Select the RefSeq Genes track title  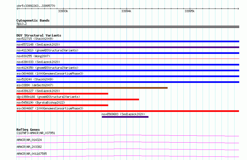28,130
